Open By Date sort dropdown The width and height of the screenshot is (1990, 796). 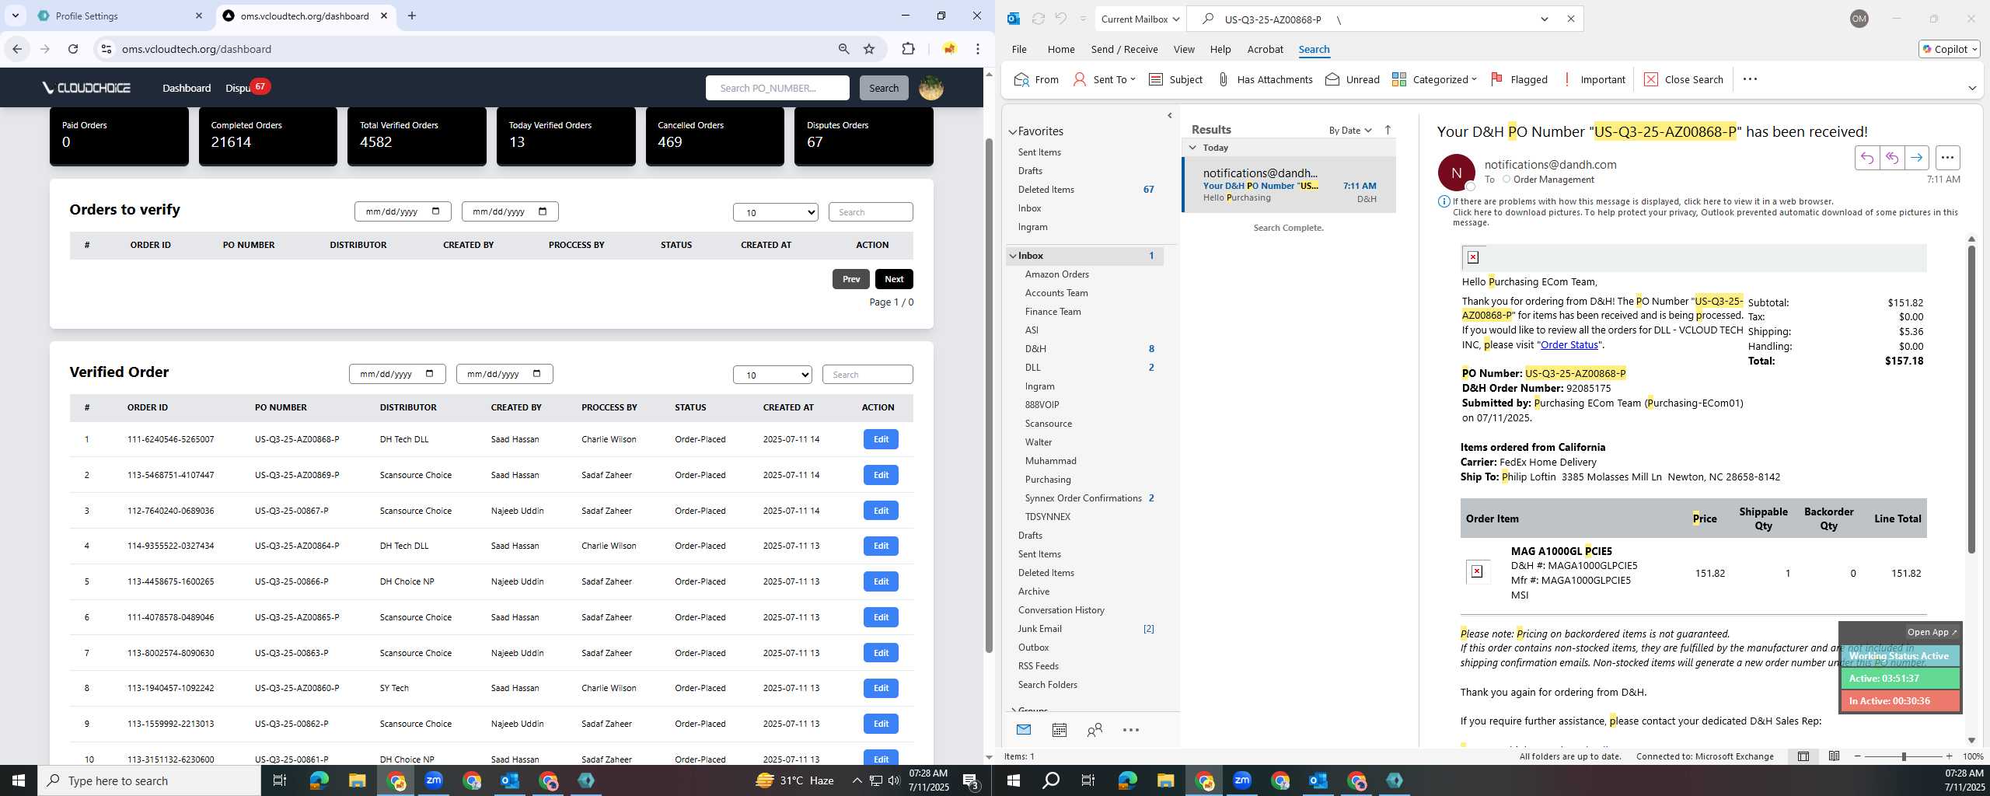[1350, 130]
